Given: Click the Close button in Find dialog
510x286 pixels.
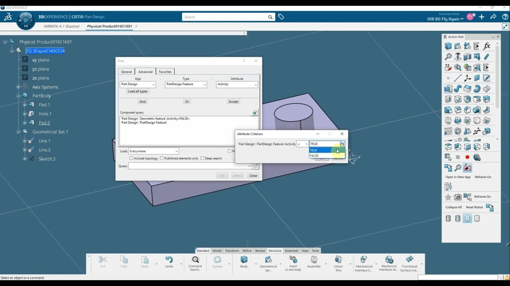Looking at the screenshot, I should click(x=253, y=175).
